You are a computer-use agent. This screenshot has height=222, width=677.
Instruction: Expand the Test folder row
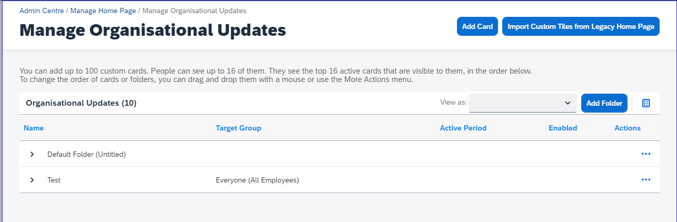32,180
